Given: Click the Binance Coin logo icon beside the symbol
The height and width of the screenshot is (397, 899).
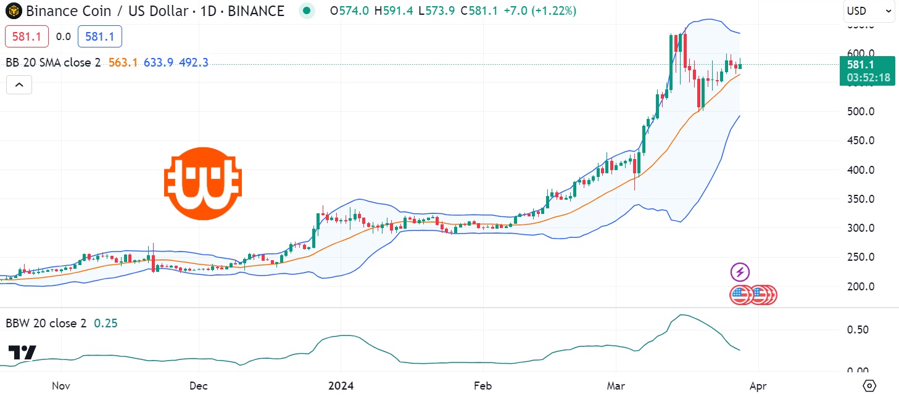Looking at the screenshot, I should click(x=14, y=10).
